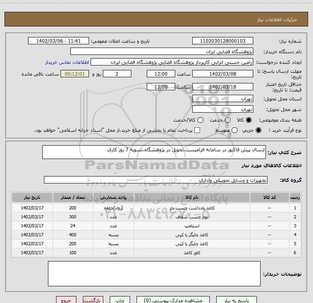Viewport: 313px width, 303px height.
Task: Click the announcement date field 1402/03/06 - 11:41
Action: click(x=58, y=41)
